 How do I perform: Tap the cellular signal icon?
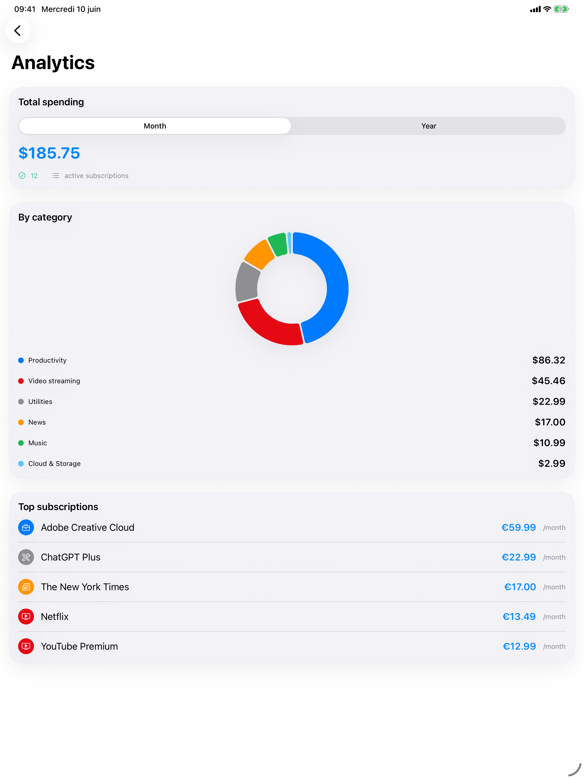535,10
